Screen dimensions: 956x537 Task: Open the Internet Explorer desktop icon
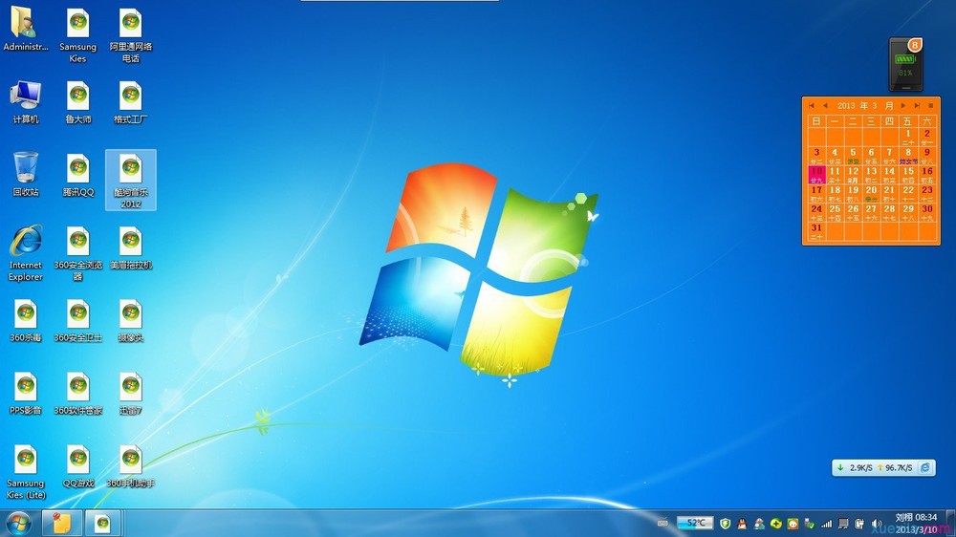coord(25,253)
